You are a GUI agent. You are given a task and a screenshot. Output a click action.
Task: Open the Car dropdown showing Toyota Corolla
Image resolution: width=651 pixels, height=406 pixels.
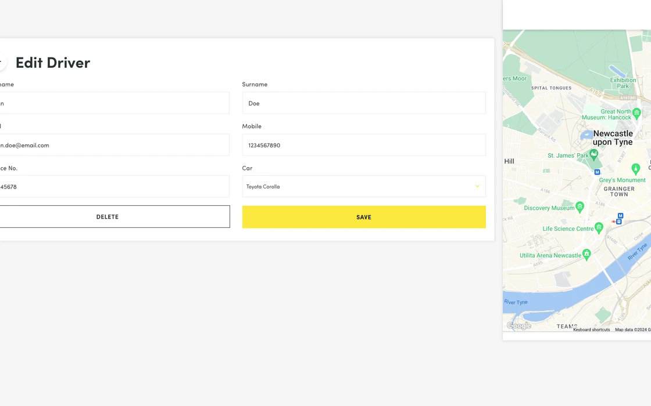[364, 186]
